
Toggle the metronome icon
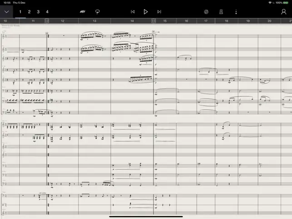[221, 12]
